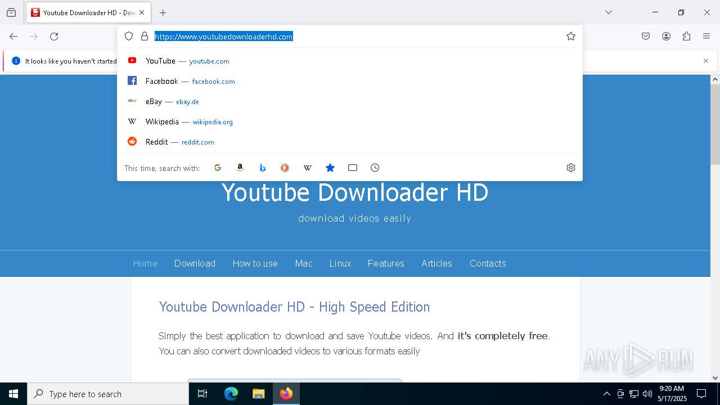Image resolution: width=720 pixels, height=405 pixels.
Task: Open the Mac menu item
Action: tap(304, 263)
